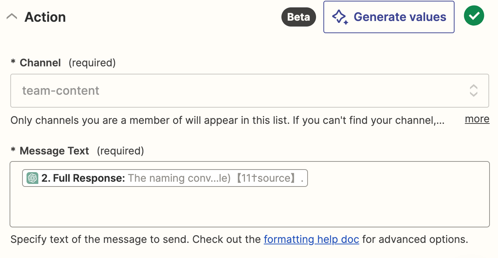Open the formatting help doc link
Image resolution: width=498 pixels, height=258 pixels.
pyautogui.click(x=311, y=240)
